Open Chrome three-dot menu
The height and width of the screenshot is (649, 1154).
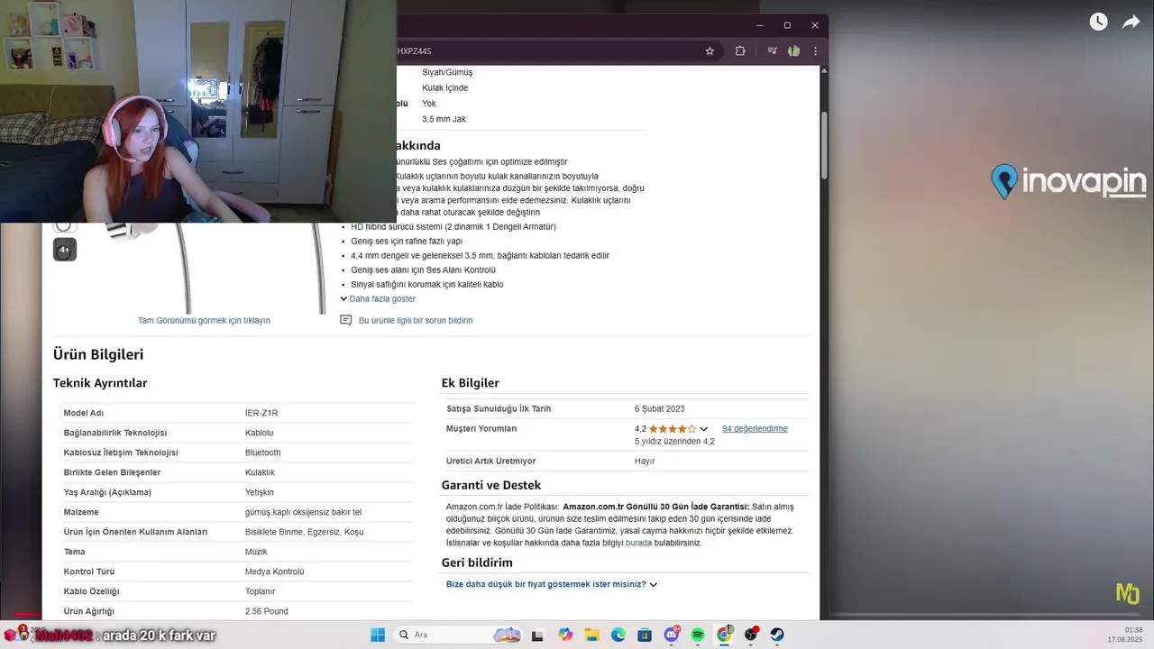point(816,51)
